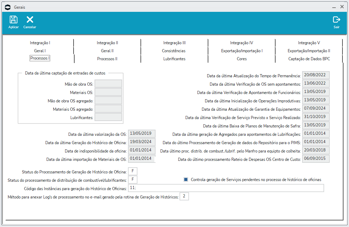349x227 pixels.
Task: Go to Integração V tab
Action: click(309, 43)
